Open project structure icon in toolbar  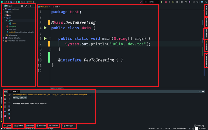point(202,2)
